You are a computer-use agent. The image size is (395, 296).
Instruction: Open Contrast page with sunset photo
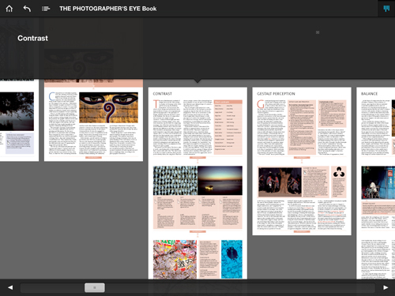click(x=197, y=197)
